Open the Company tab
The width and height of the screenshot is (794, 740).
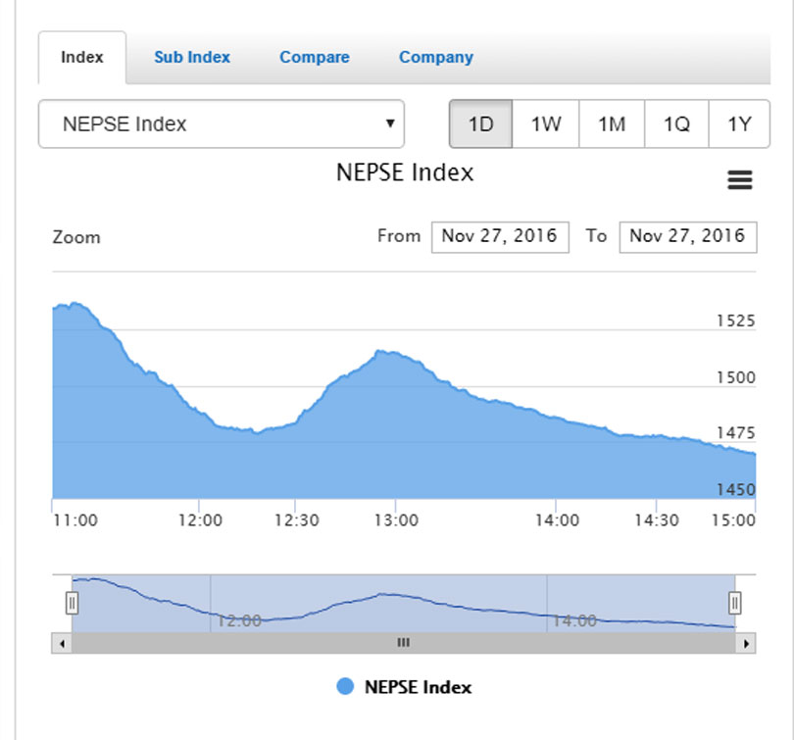[x=436, y=57]
